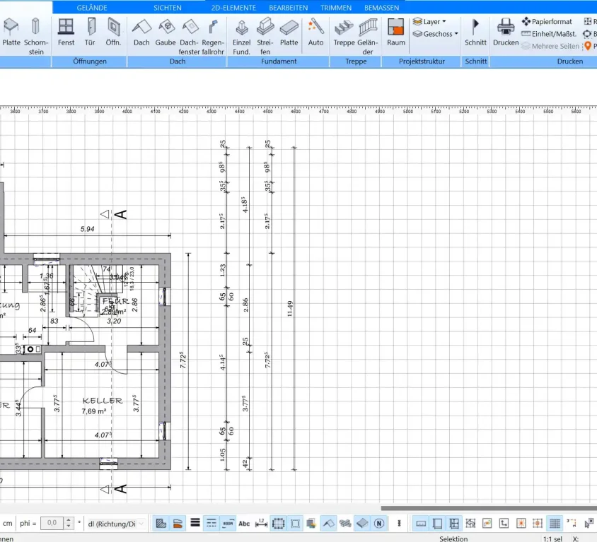Toggle the roof visibility icon in bottom bar
Screen dimensions: 597x542
pyautogui.click(x=329, y=524)
